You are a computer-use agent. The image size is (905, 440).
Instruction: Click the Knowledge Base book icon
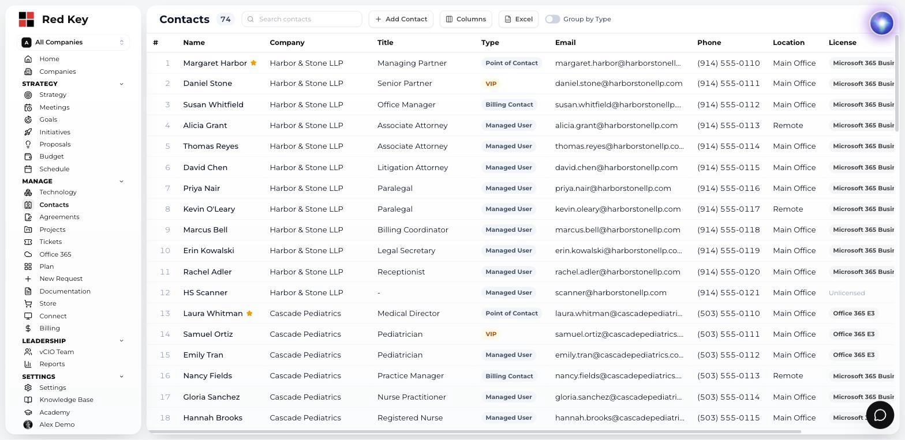28,400
